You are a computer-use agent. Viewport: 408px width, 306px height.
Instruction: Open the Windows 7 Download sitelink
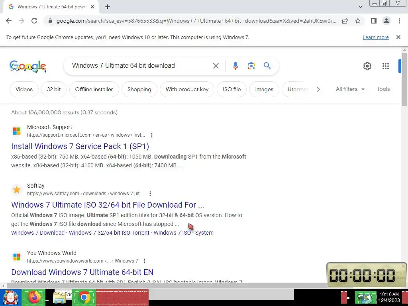tap(38, 233)
